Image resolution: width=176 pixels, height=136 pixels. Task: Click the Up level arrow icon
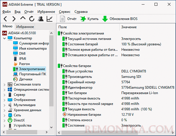click(x=23, y=19)
